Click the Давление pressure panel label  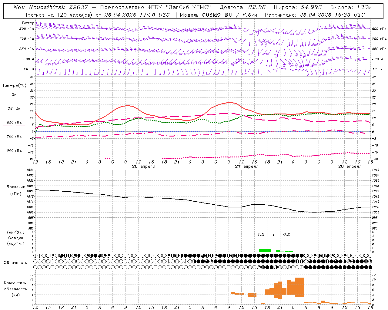pyautogui.click(x=16, y=187)
